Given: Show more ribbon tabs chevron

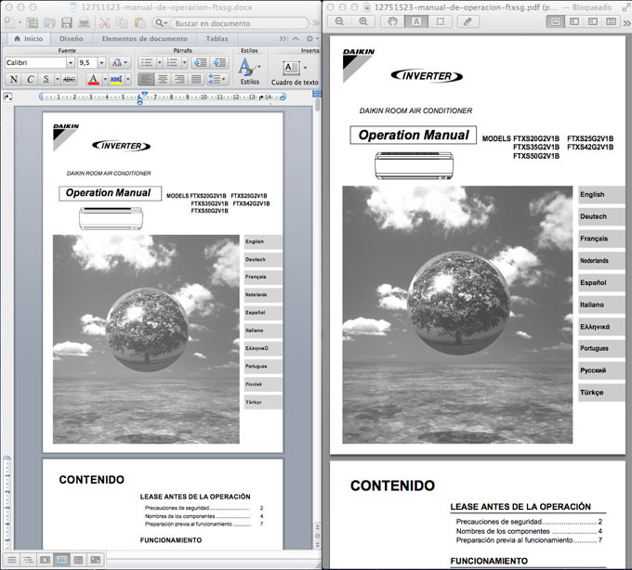Looking at the screenshot, I should pos(283,39).
